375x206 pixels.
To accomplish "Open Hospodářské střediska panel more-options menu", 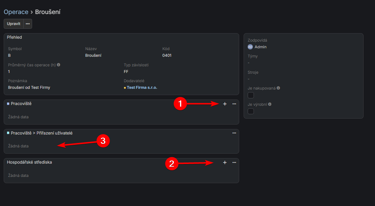I will tap(234, 163).
